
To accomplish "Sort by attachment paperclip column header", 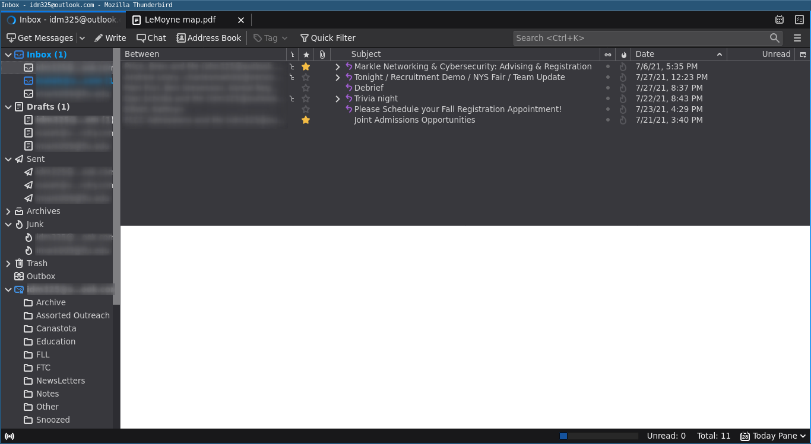I will 322,54.
